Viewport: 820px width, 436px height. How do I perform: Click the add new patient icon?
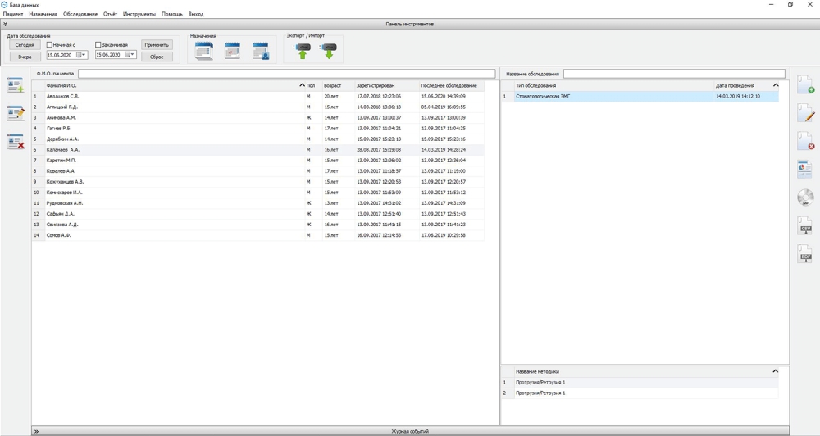click(x=16, y=86)
